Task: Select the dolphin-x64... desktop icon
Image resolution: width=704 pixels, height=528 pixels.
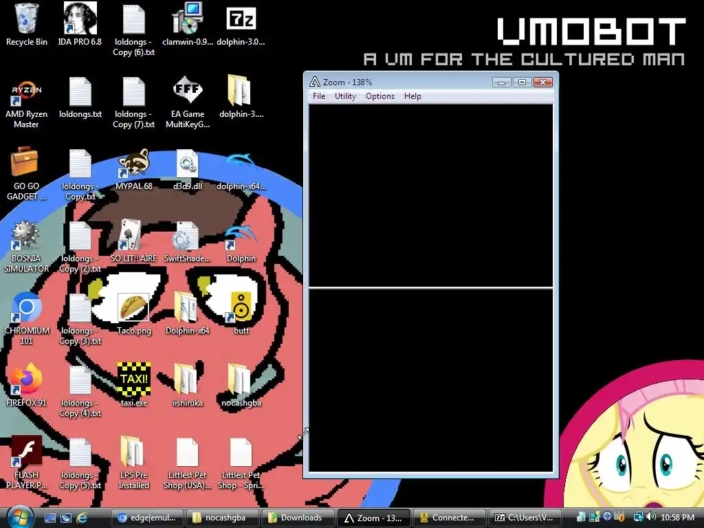Action: pyautogui.click(x=241, y=170)
